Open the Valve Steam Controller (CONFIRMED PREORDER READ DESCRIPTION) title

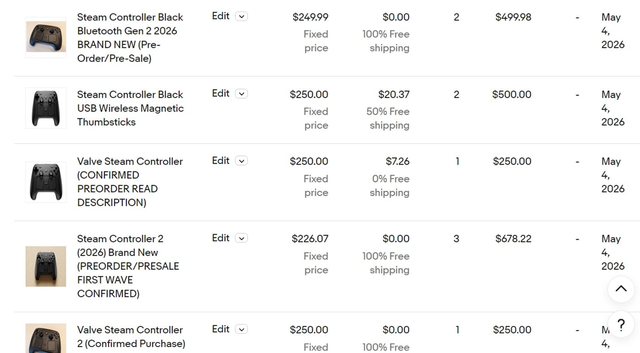coord(130,182)
